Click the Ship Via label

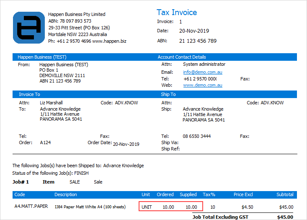coord(170,142)
